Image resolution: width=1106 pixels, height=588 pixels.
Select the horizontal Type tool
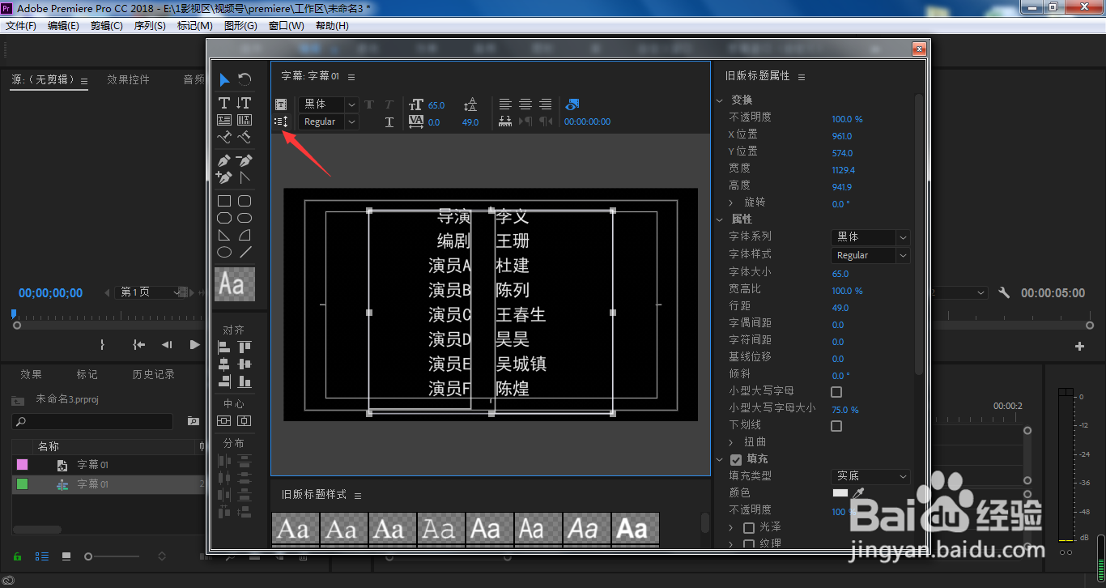224,103
